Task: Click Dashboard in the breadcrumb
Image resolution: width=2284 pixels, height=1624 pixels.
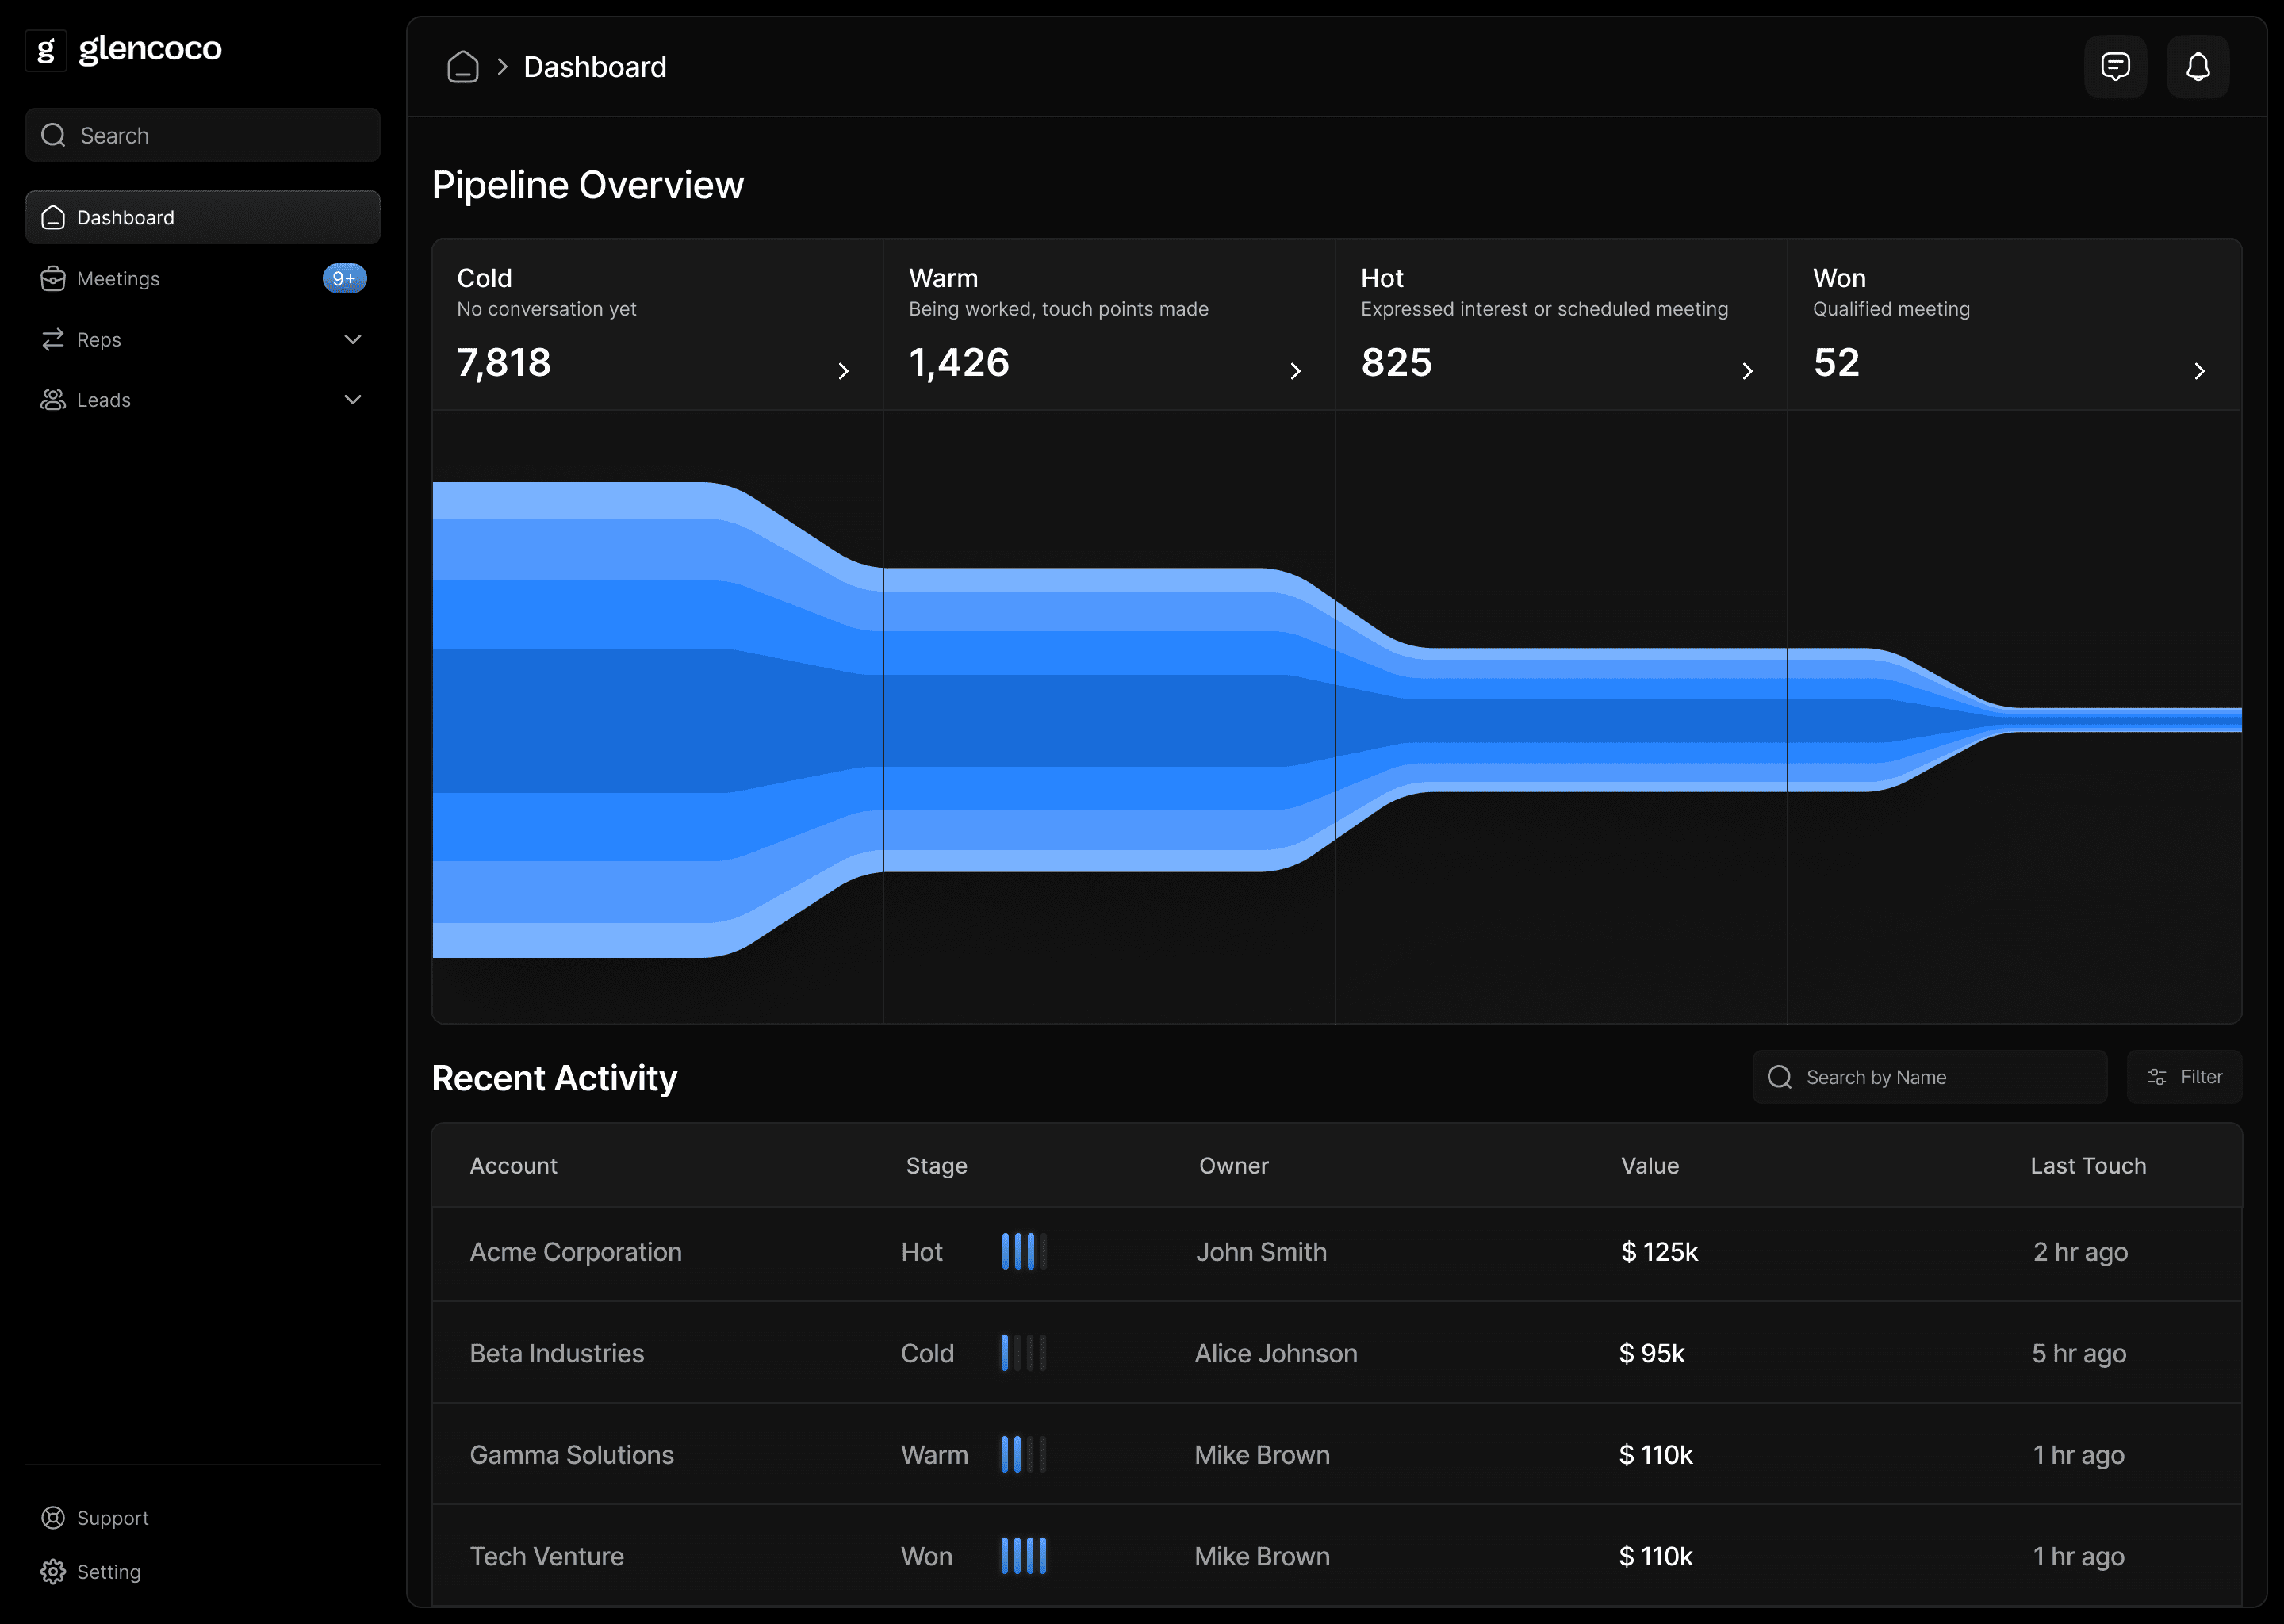Action: pos(595,66)
